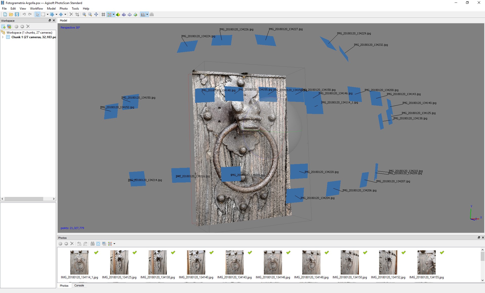Click the Save project icon
Screen dimensions: 485x293
point(17,14)
